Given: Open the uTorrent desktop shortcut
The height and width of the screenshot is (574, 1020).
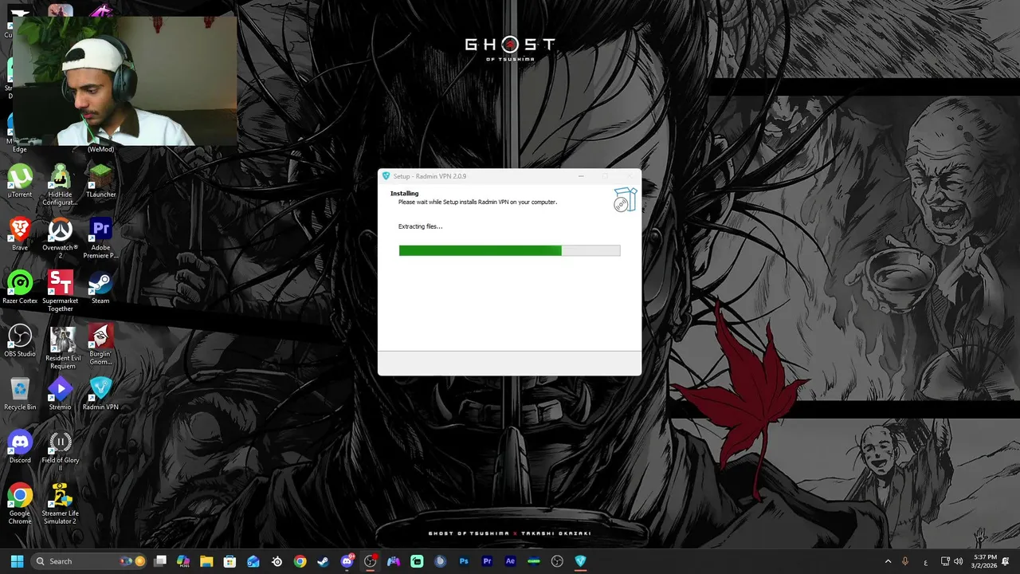Looking at the screenshot, I should click(x=20, y=181).
